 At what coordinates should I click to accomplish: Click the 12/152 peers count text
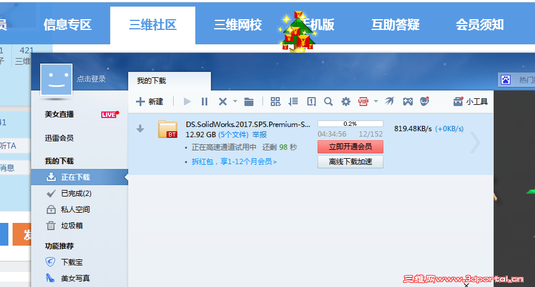[370, 134]
